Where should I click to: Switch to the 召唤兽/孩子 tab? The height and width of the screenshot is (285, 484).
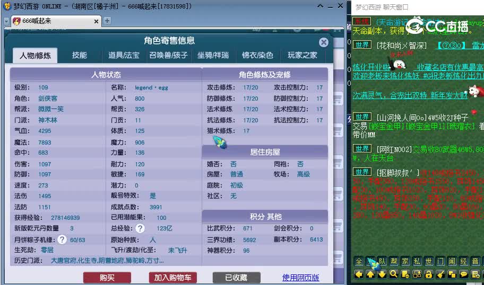point(169,56)
